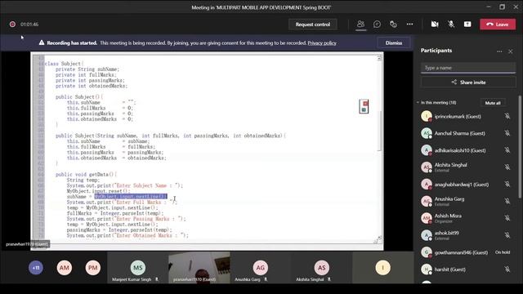Select participant Akshita Singhal in list
Viewport: 523px width, 294px height.
[x=450, y=167]
